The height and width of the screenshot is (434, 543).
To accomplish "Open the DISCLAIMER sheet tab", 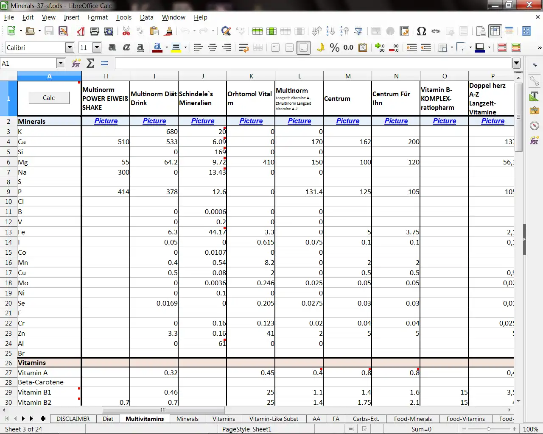I will tap(73, 419).
